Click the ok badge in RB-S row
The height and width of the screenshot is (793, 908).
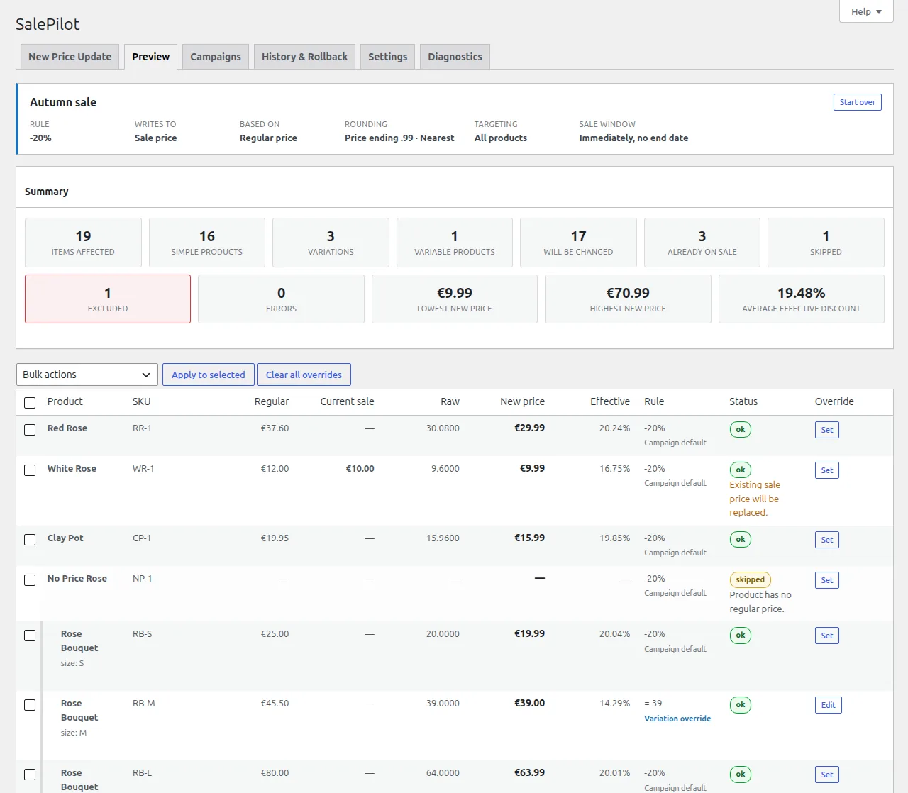click(740, 635)
